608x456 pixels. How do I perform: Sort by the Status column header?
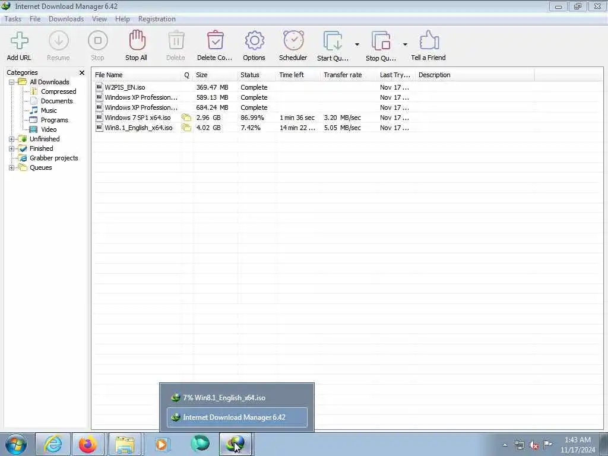click(x=256, y=75)
